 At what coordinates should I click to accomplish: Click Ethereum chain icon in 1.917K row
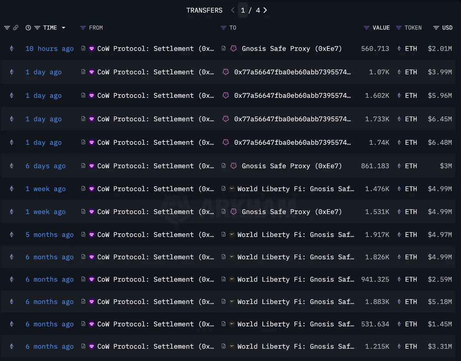[12, 234]
